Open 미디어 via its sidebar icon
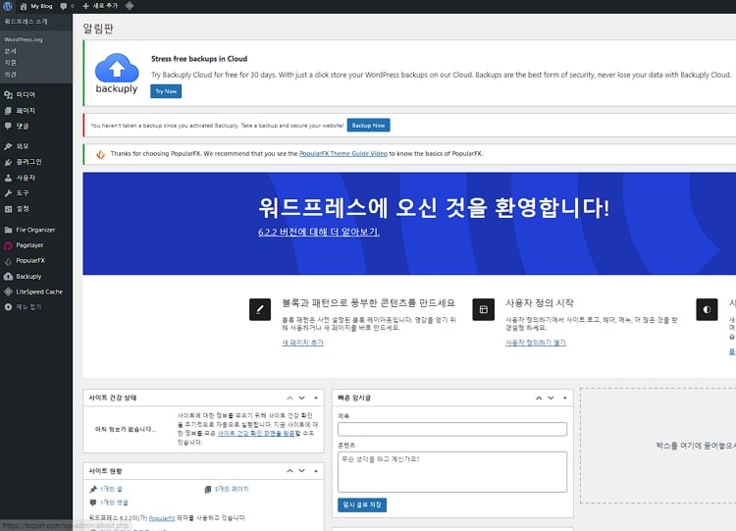This screenshot has width=736, height=531. (8, 95)
